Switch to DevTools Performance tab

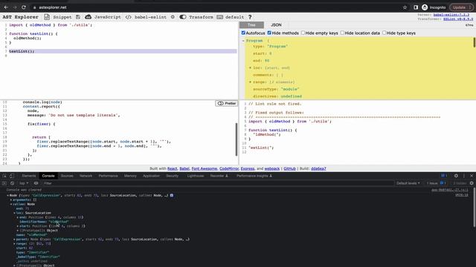[108, 176]
